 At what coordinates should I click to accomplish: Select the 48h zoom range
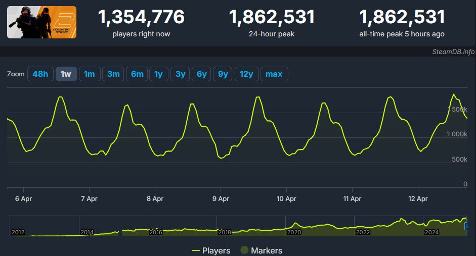point(40,74)
